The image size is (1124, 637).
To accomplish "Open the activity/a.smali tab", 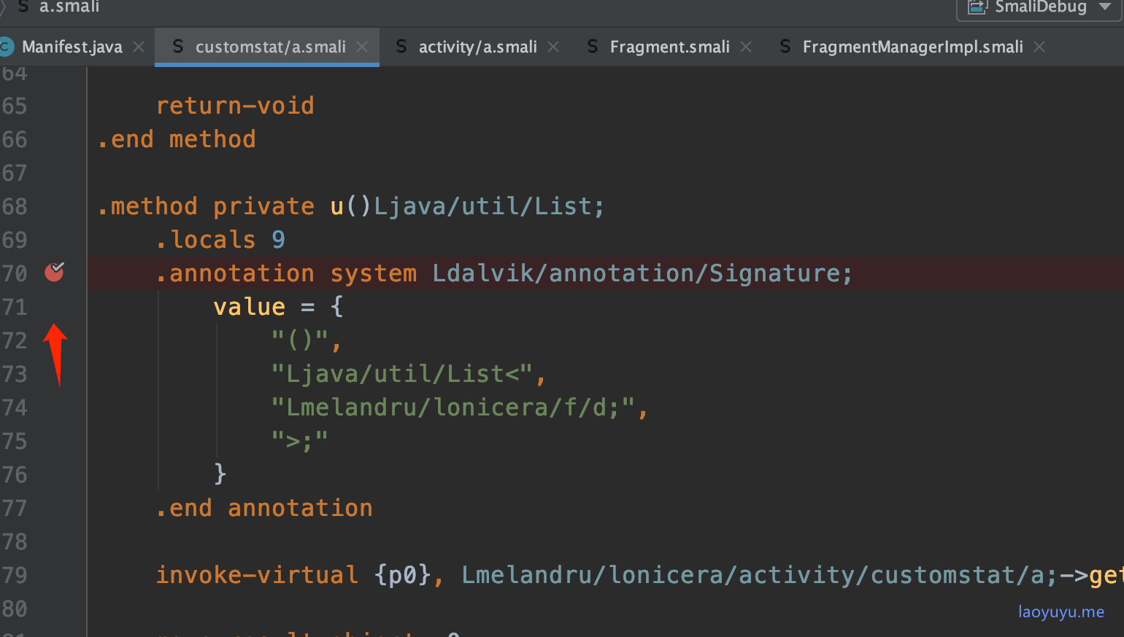I will coord(477,47).
